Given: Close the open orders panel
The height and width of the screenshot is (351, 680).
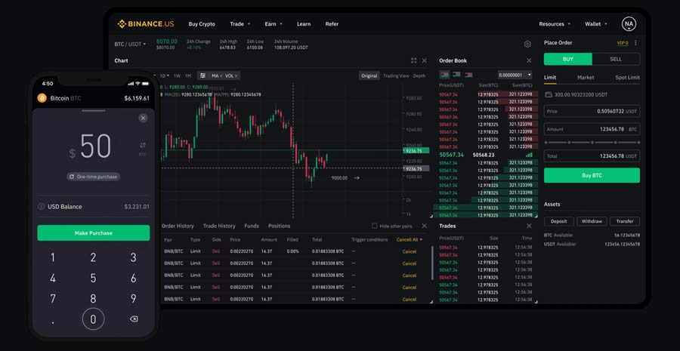Looking at the screenshot, I should pos(424,226).
